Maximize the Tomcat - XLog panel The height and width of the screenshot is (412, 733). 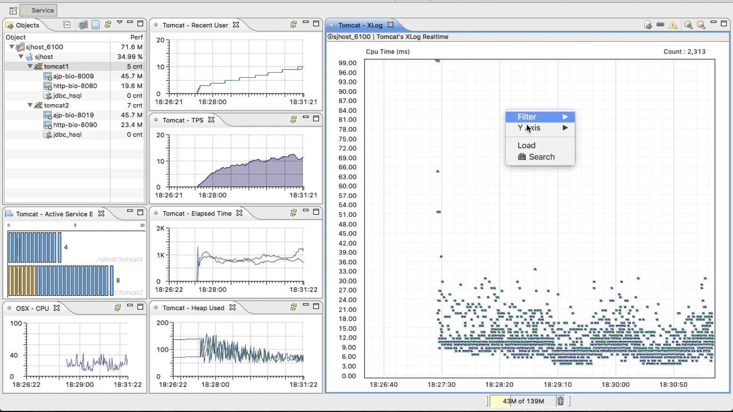coord(723,24)
